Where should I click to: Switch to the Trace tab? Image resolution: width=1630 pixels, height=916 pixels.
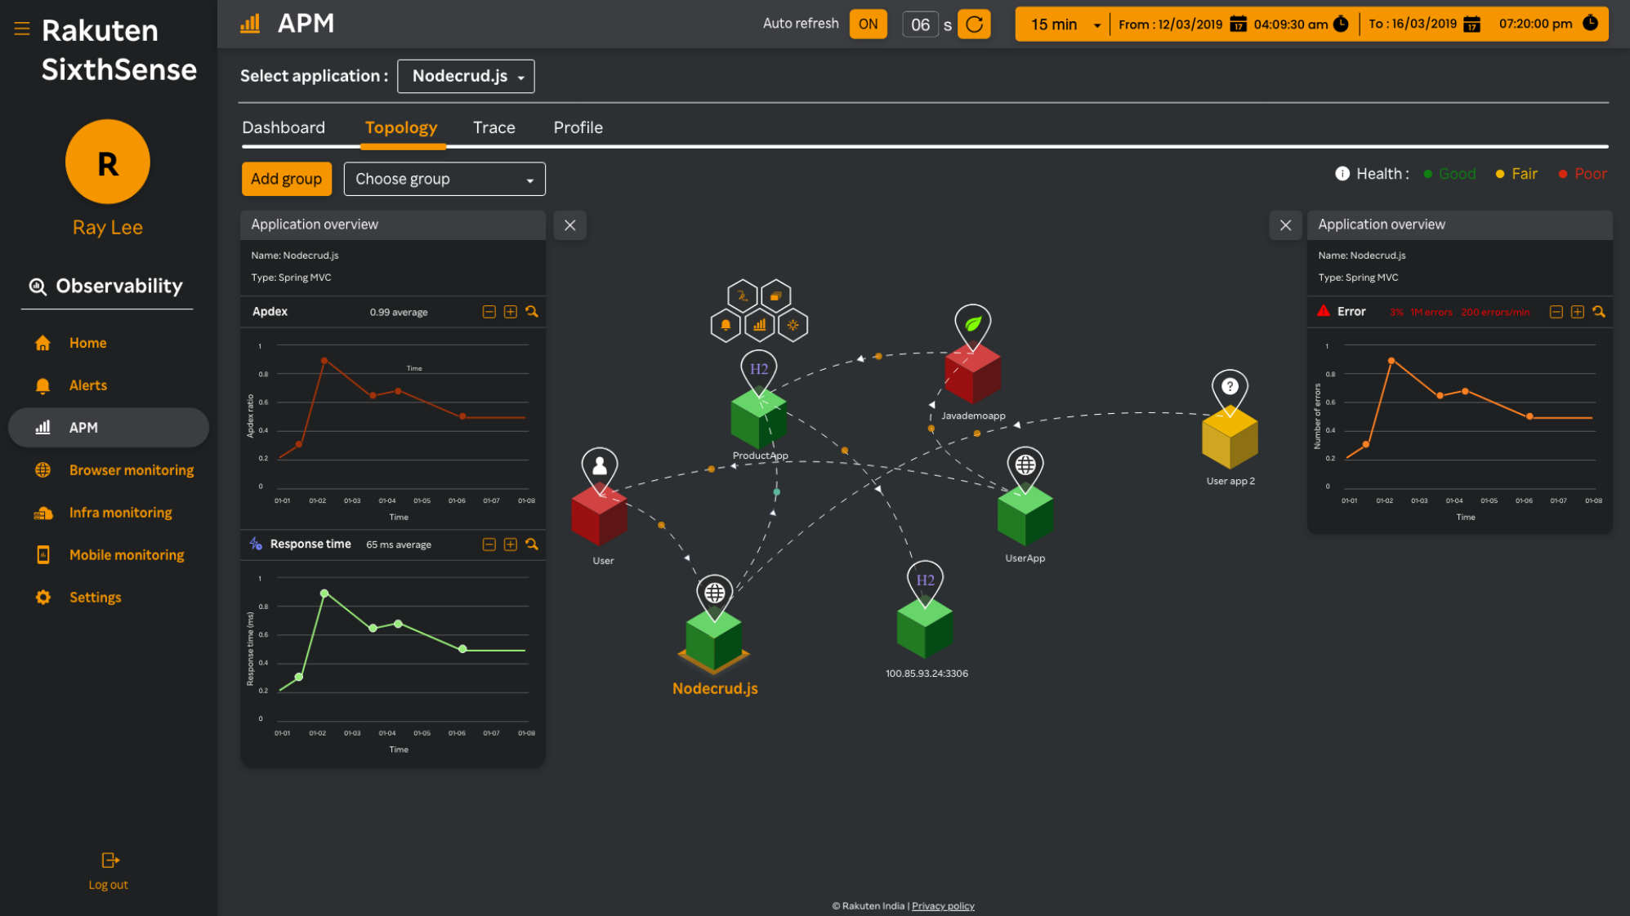point(493,127)
